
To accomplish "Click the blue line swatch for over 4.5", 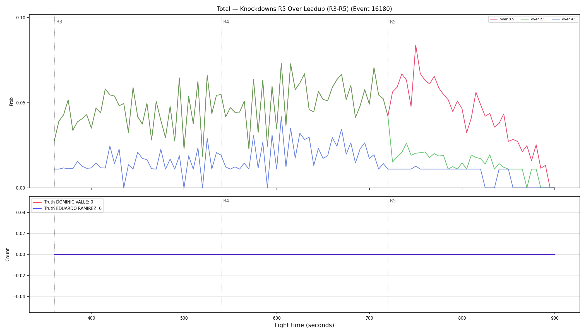I will coord(556,19).
